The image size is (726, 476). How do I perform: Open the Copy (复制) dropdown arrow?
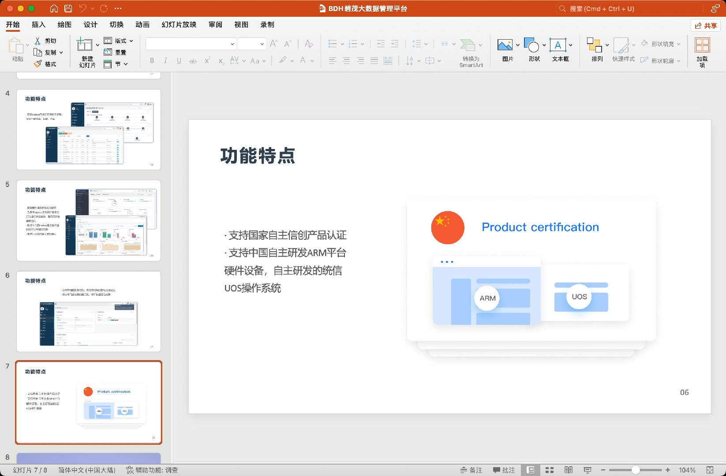pos(61,52)
